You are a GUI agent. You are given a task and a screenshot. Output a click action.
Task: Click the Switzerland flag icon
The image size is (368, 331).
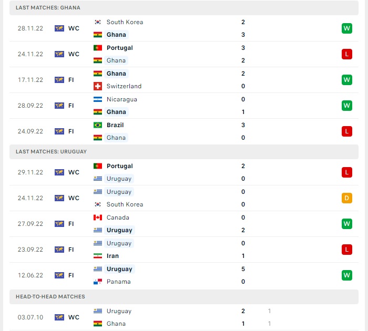[x=98, y=86]
